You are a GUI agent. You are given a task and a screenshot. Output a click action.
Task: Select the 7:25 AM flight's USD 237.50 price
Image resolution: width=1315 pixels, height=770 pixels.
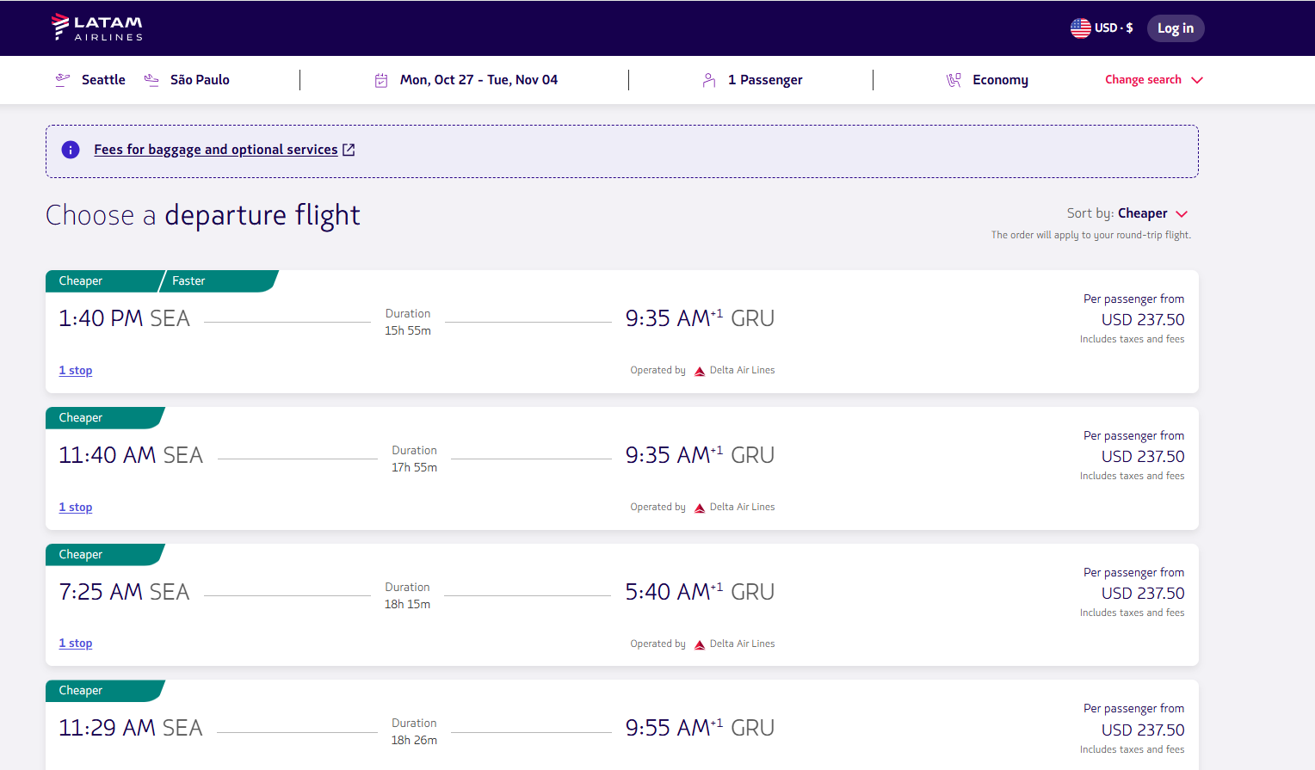click(x=1142, y=594)
